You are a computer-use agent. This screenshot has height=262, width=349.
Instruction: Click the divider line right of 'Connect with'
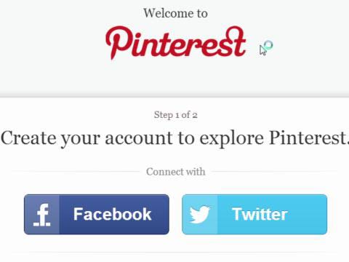coord(275,172)
